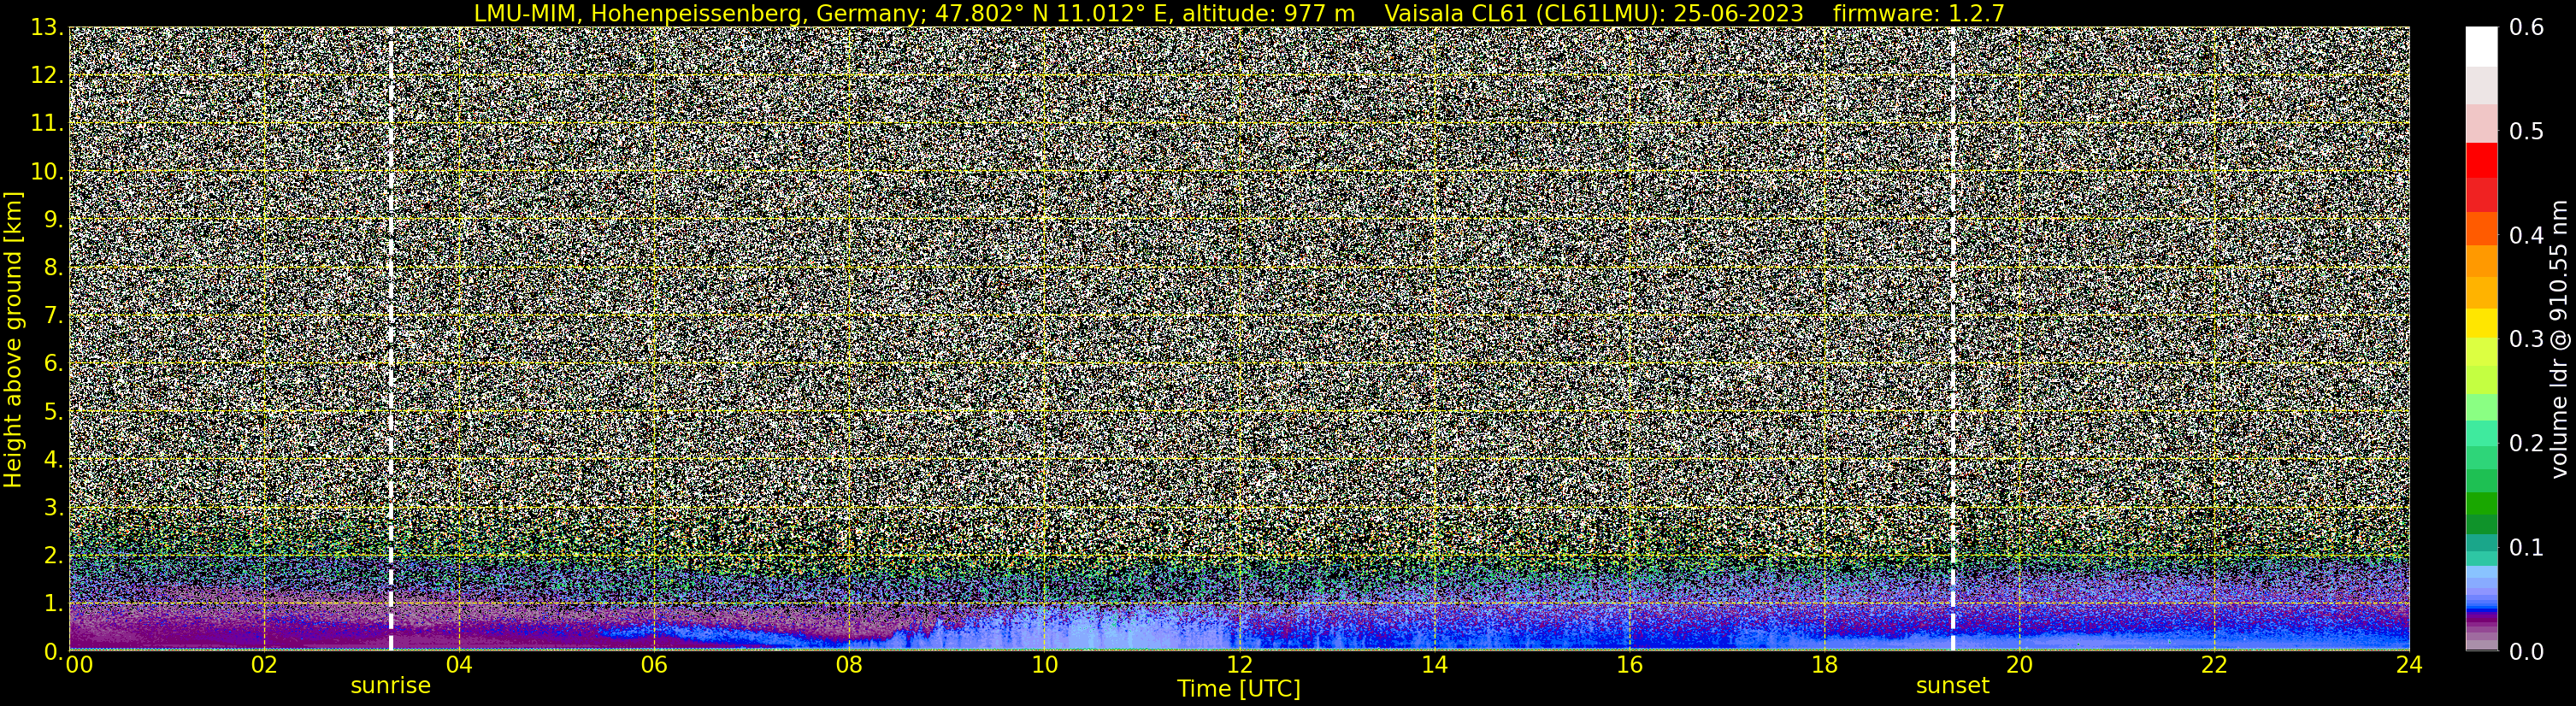Click height axis tick 9

pyautogui.click(x=53, y=220)
